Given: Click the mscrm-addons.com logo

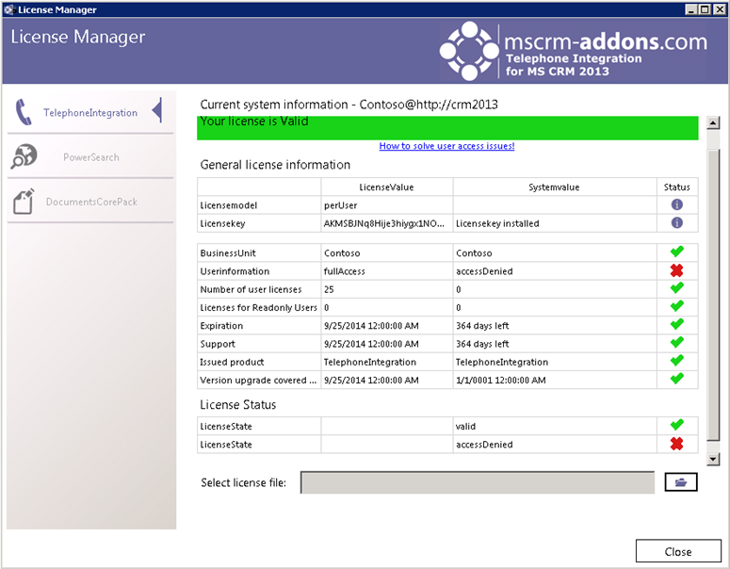Looking at the screenshot, I should click(573, 51).
